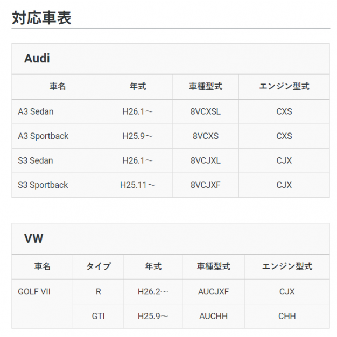Click the Audi エンジン型式 column header
Image resolution: width=337 pixels, height=337 pixels.
click(284, 86)
